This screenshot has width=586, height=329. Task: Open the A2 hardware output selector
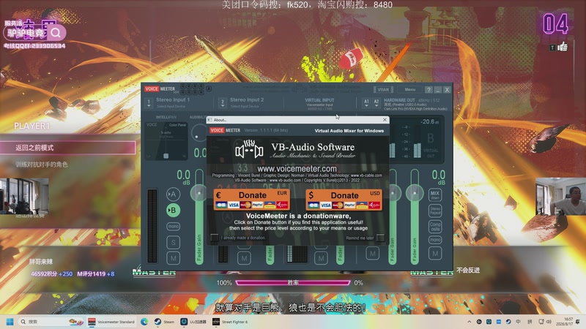(x=377, y=103)
